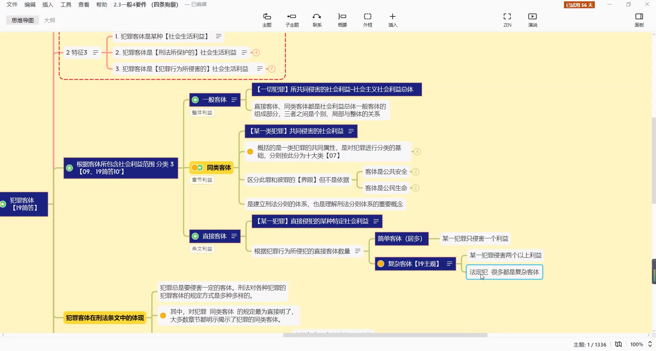The width and height of the screenshot is (656, 351).
Task: Create a relationship with 联系 tool
Action: pos(317,20)
